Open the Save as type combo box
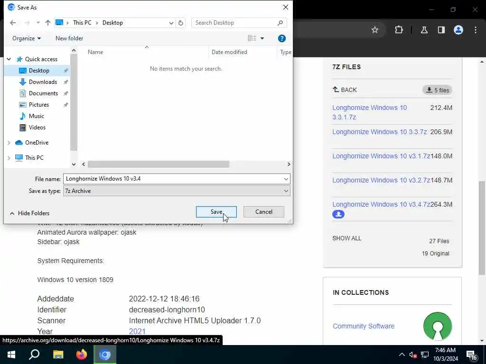This screenshot has width=486, height=364. click(177, 191)
